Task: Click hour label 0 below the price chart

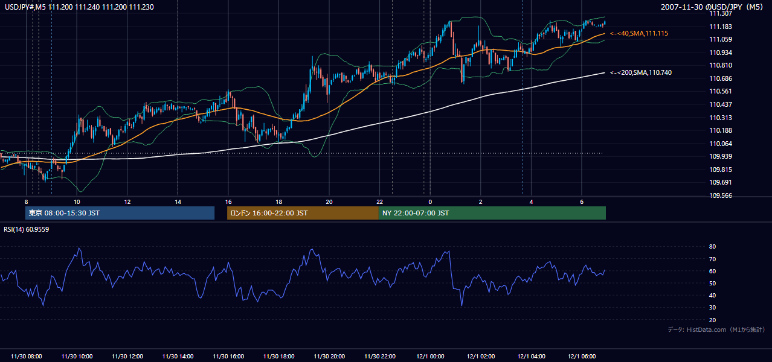Action: (x=430, y=202)
